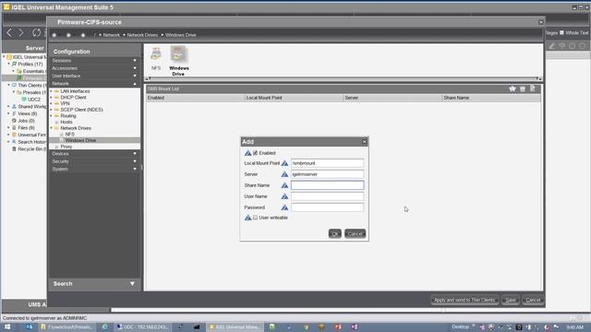Toggle the User writeable checkbox
Viewport: 591px width, 332px height.
(x=255, y=218)
